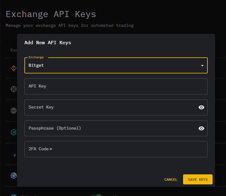Click the OKX logo in the list
The height and width of the screenshot is (196, 226).
(14, 89)
